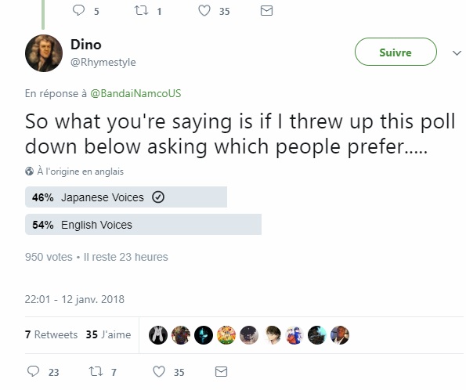This screenshot has height=390, width=466.
Task: Select the Japanese Voices poll option
Action: [x=126, y=197]
